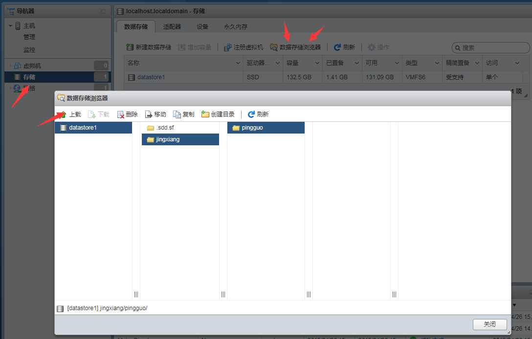Viewport: 532px width, 339px height.
Task: Click the datastore1 link in table
Action: [x=151, y=77]
